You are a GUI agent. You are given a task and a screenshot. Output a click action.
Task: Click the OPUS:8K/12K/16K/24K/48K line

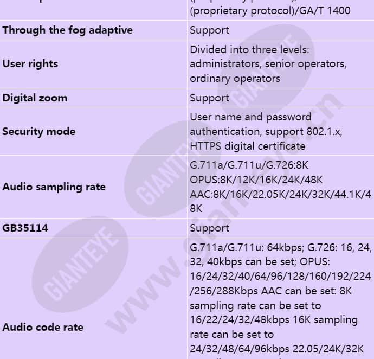[256, 179]
